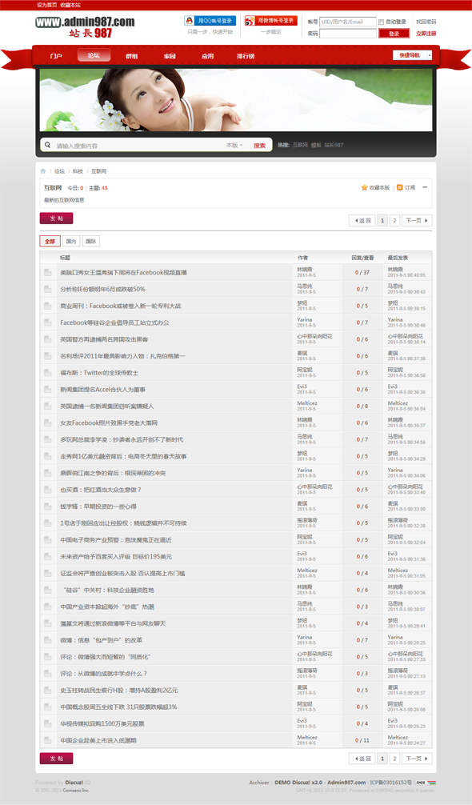Viewport: 472px width, 805px height.
Task: Click upper 下一页 next page button
Action: pos(417,220)
